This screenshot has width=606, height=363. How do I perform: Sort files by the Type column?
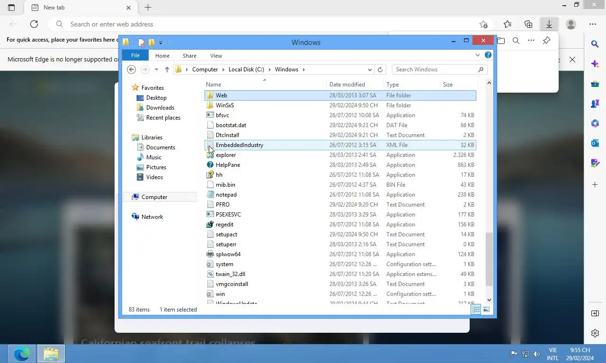pyautogui.click(x=392, y=85)
